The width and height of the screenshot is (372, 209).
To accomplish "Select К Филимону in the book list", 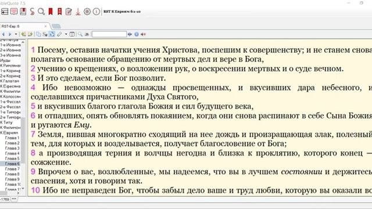I will click(10, 128).
